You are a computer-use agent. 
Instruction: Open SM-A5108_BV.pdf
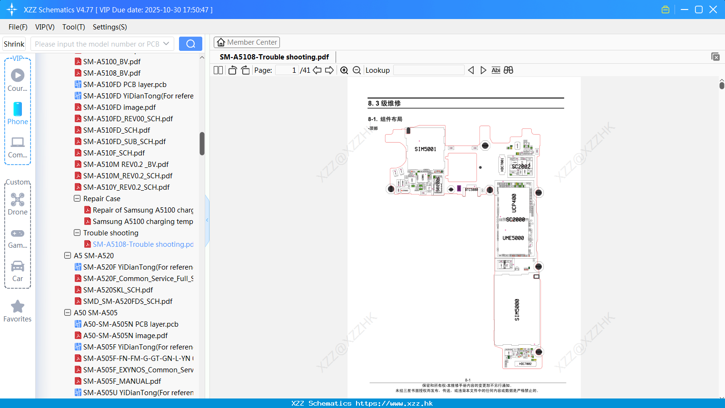[112, 73]
